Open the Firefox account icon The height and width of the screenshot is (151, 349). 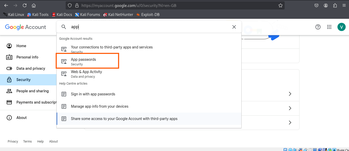click(326, 5)
